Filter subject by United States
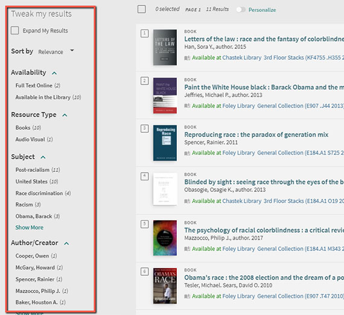This screenshot has height=315, width=344. (x=37, y=182)
